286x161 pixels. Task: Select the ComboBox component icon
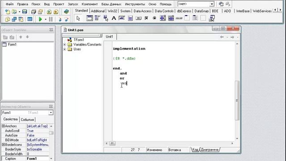pyautogui.click(x=171, y=18)
